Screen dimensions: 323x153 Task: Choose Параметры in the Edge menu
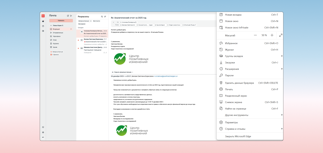[x=231, y=122]
